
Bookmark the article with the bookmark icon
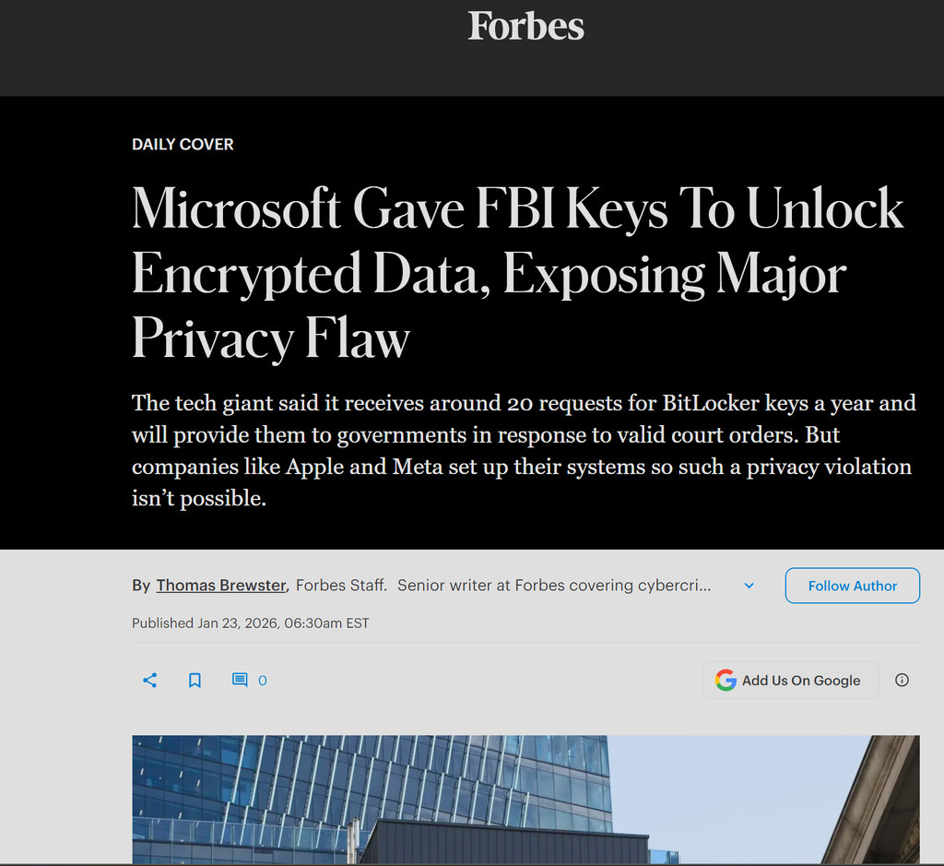[195, 681]
